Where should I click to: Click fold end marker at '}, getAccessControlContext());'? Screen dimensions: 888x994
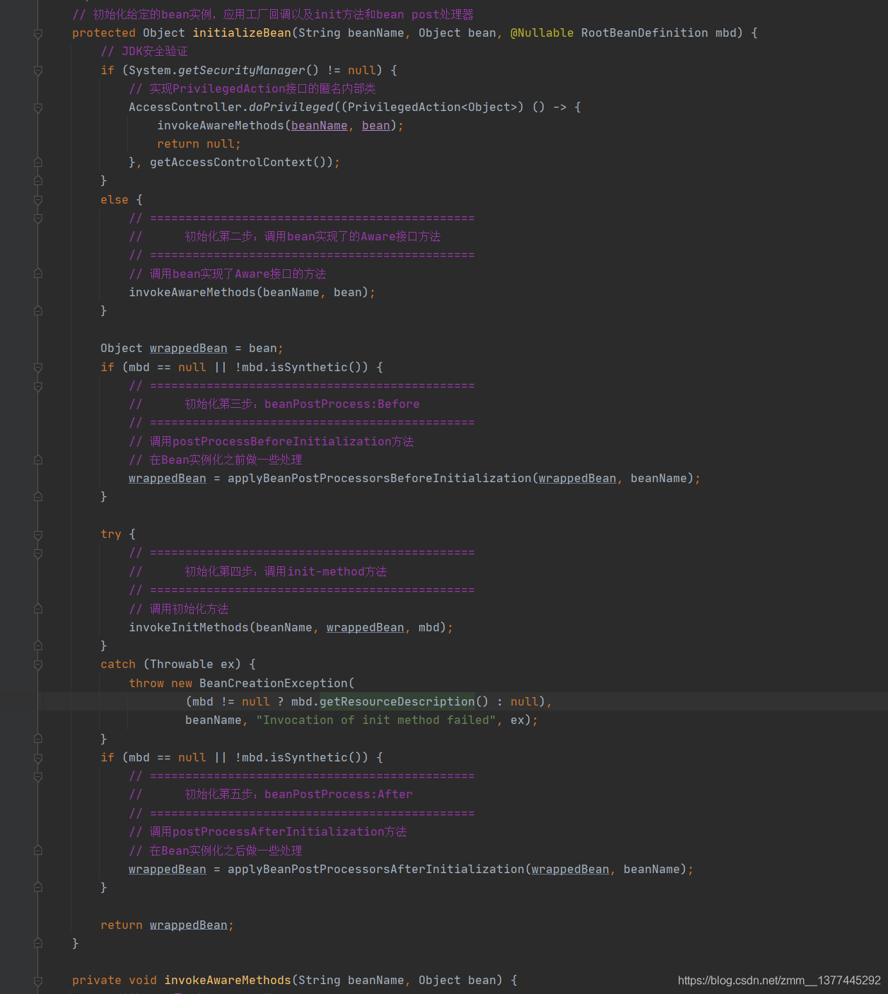point(38,163)
